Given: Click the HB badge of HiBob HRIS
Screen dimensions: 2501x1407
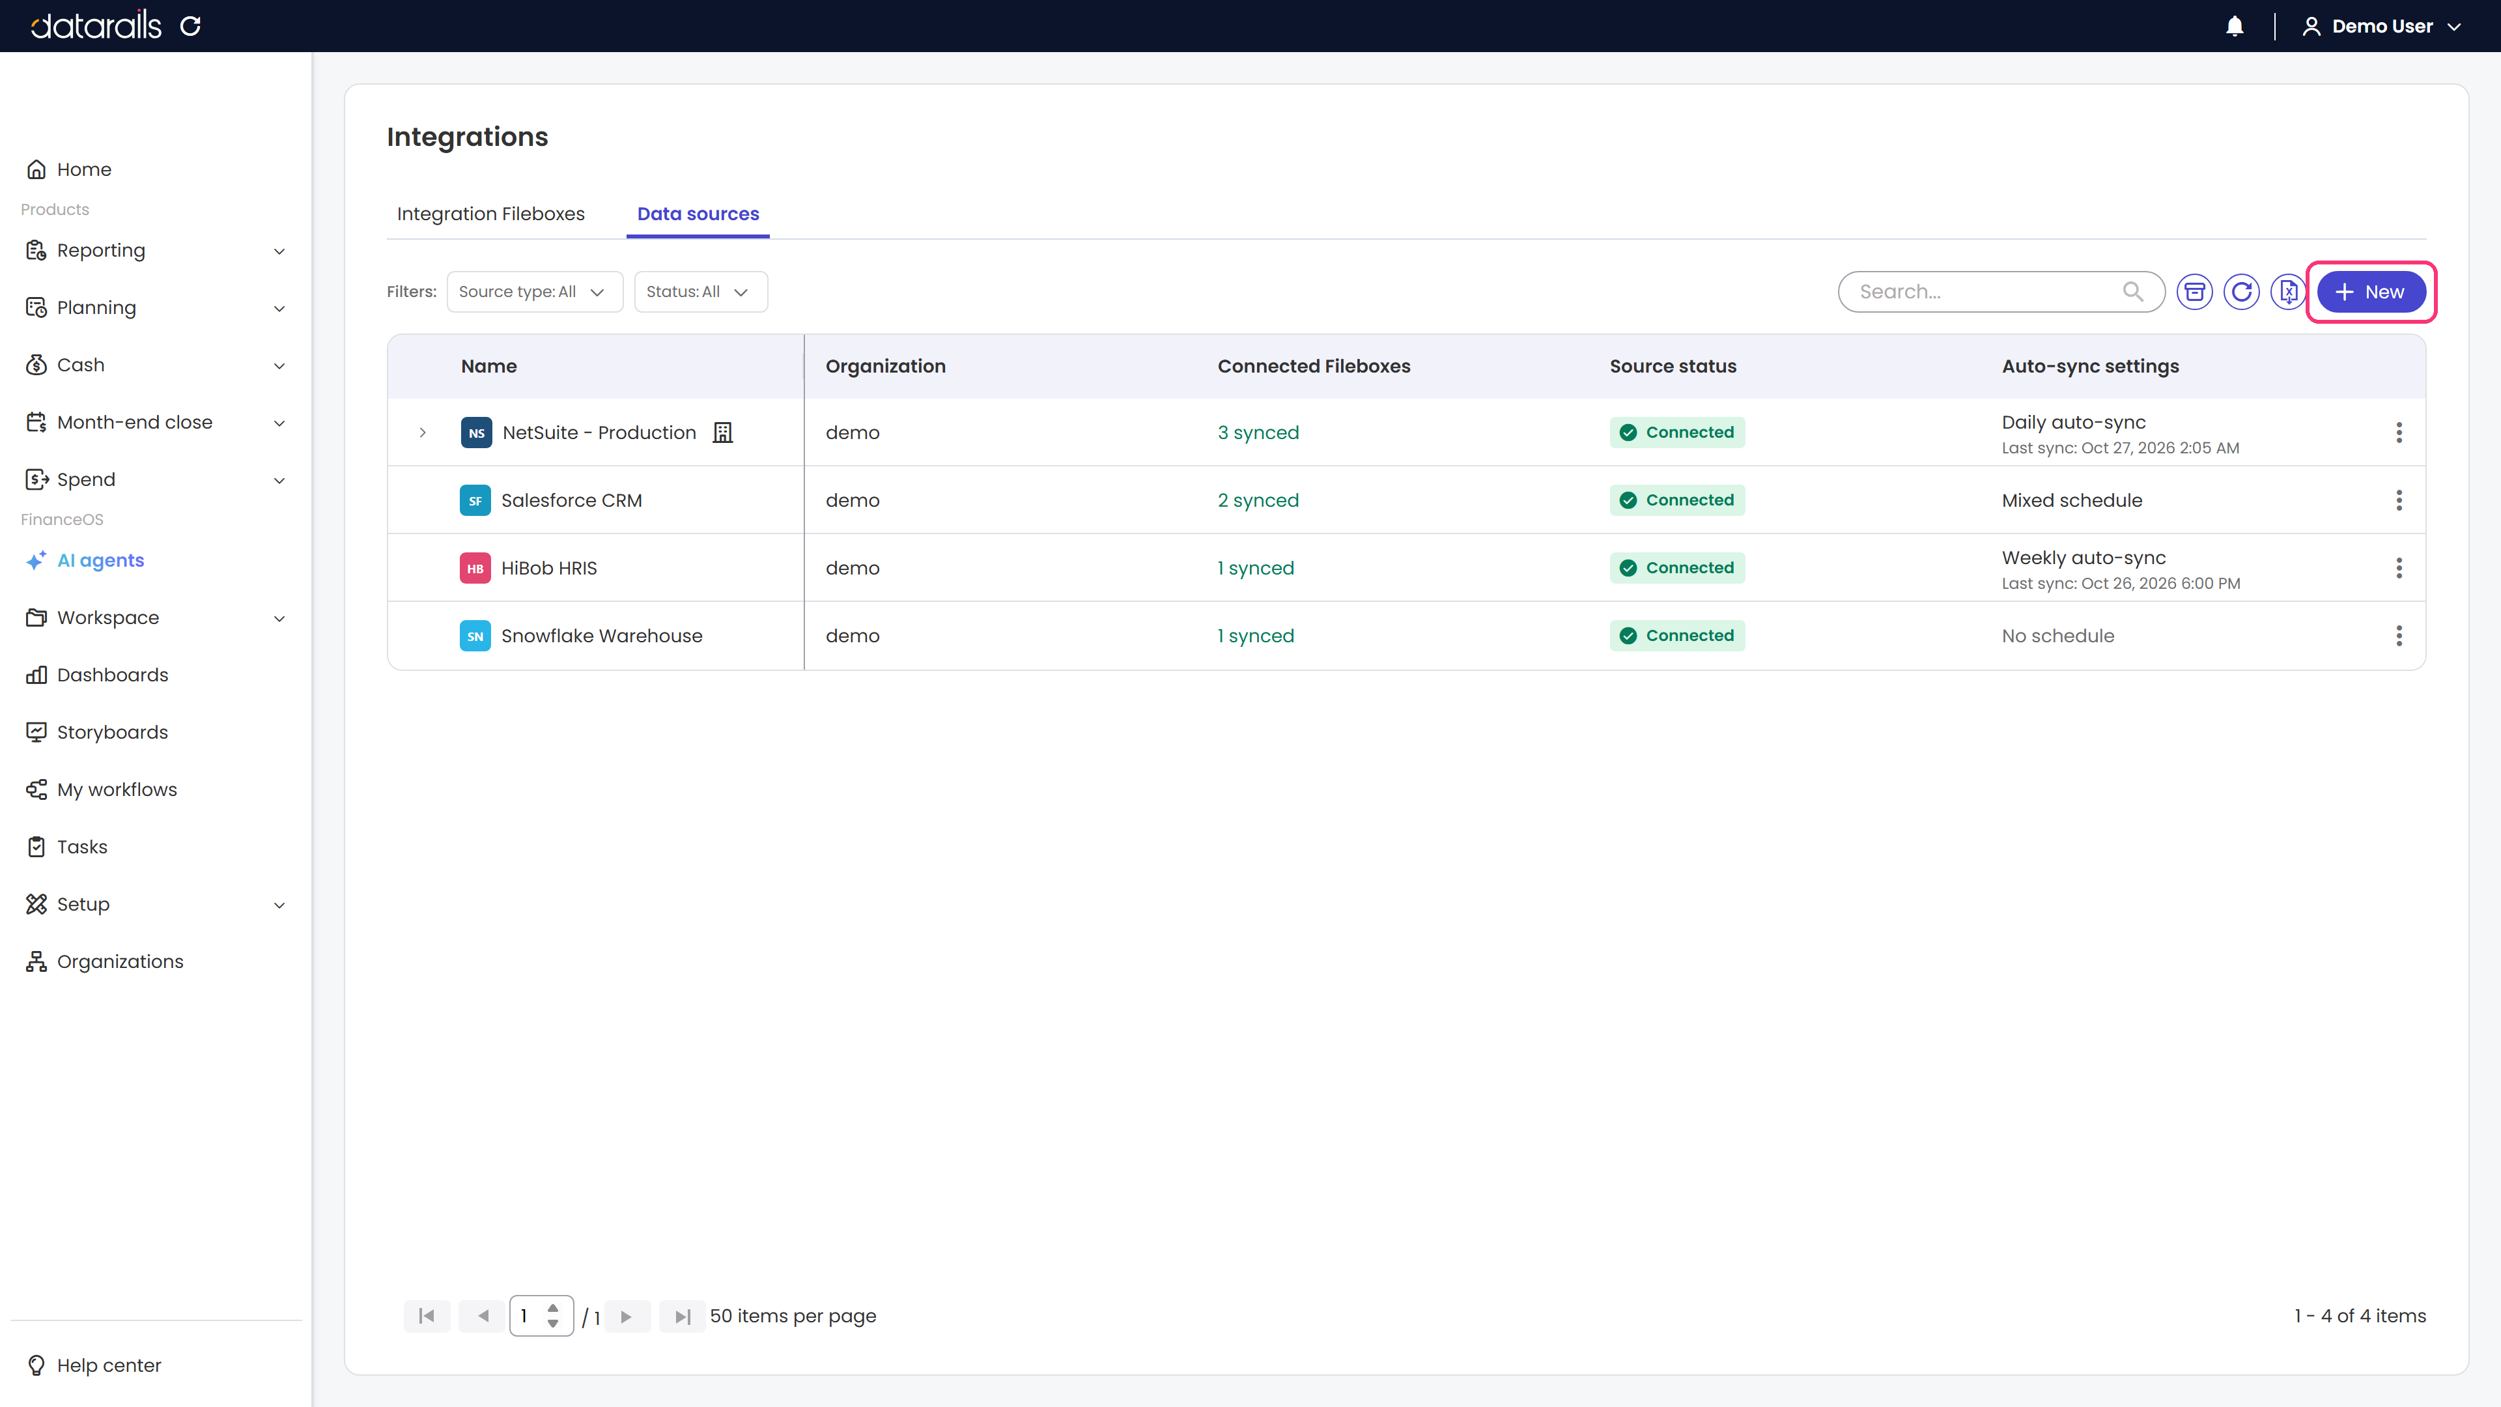Looking at the screenshot, I should point(475,568).
